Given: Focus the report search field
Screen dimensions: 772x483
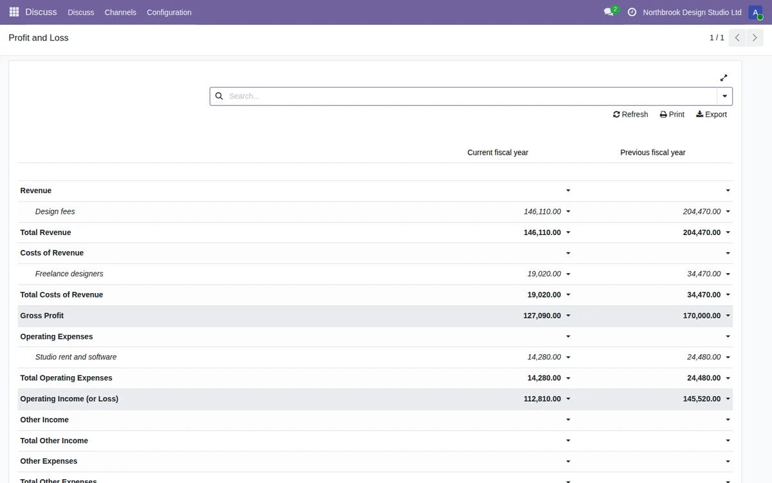Looking at the screenshot, I should point(471,96).
